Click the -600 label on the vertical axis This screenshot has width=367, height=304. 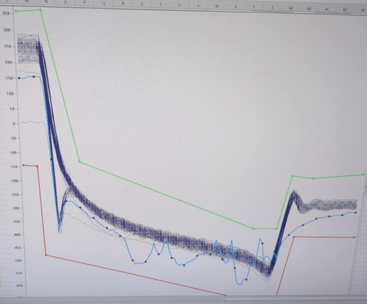point(19,286)
